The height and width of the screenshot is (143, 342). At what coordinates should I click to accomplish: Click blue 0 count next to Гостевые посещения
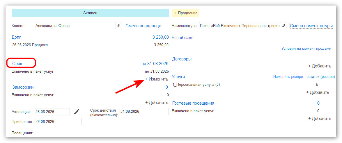[318, 103]
